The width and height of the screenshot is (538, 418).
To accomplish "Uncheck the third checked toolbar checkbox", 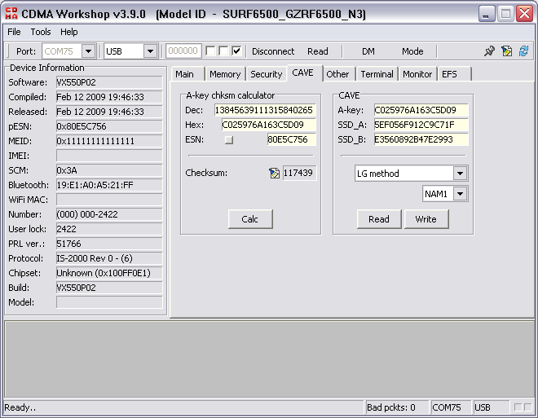I will point(236,51).
